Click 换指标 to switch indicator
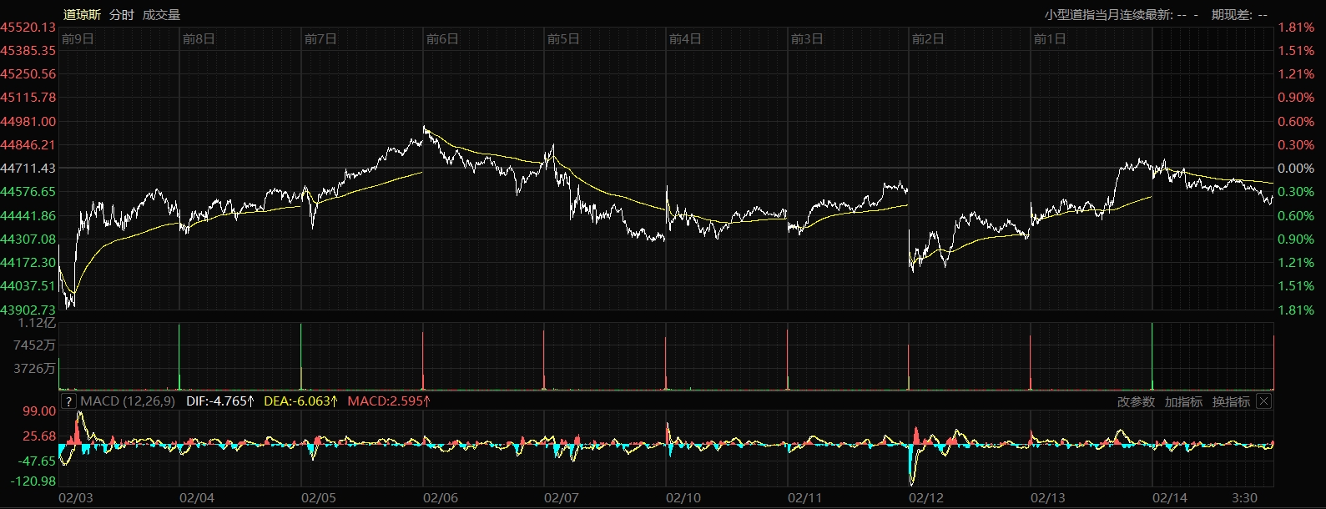Viewport: 1326px width, 509px height. [x=1231, y=401]
